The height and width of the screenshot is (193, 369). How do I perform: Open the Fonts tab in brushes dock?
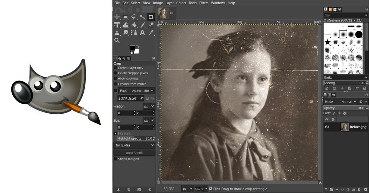pos(335,9)
